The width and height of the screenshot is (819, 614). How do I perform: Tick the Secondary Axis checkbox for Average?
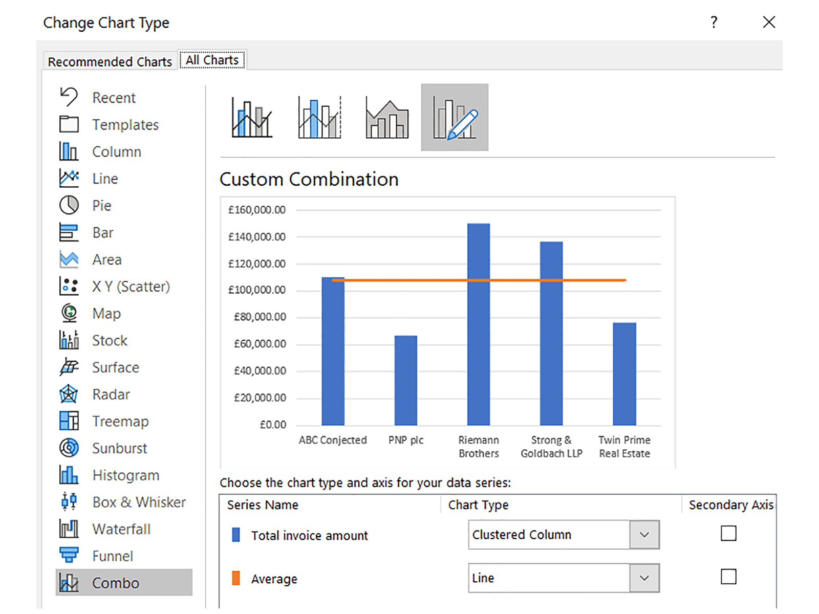728,577
